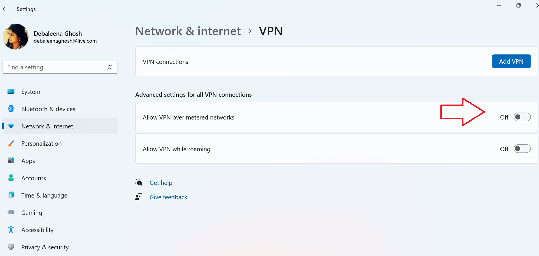539x256 pixels.
Task: Click the Bluetooth icon in sidebar
Action: pyautogui.click(x=11, y=109)
